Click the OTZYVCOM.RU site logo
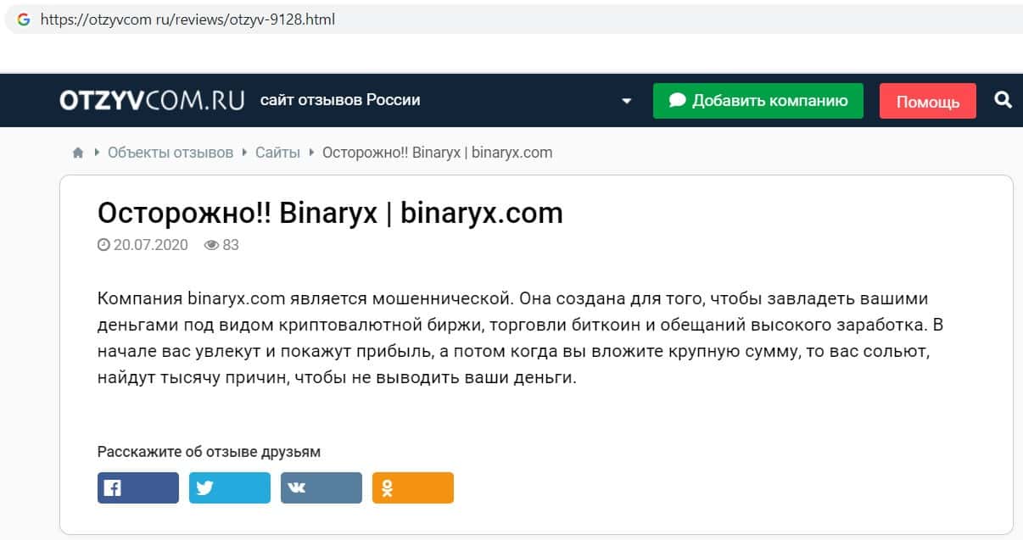The height and width of the screenshot is (540, 1023). pos(152,101)
